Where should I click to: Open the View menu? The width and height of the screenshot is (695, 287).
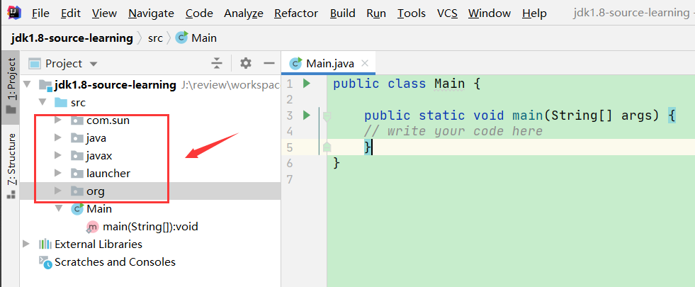tap(104, 13)
